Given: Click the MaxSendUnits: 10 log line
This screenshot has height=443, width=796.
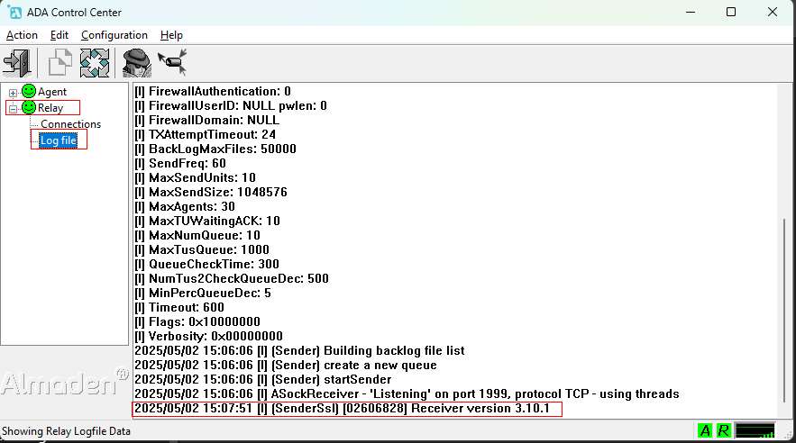Looking at the screenshot, I should pyautogui.click(x=195, y=177).
